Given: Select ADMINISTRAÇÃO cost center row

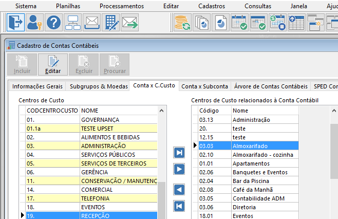Looking at the screenshot, I should click(x=91, y=146).
